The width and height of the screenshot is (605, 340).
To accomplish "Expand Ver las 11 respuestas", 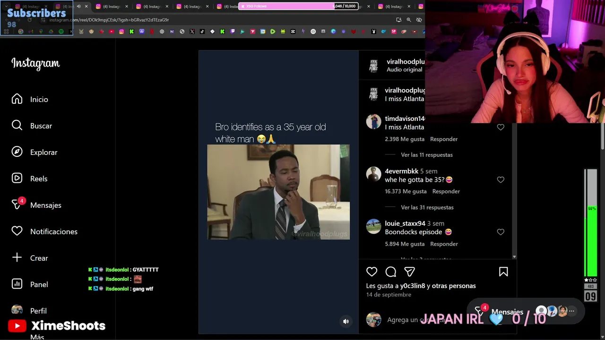I will (x=427, y=155).
